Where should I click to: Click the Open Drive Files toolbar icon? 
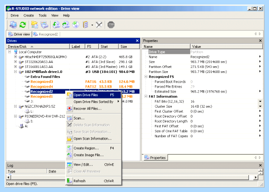point(35,25)
